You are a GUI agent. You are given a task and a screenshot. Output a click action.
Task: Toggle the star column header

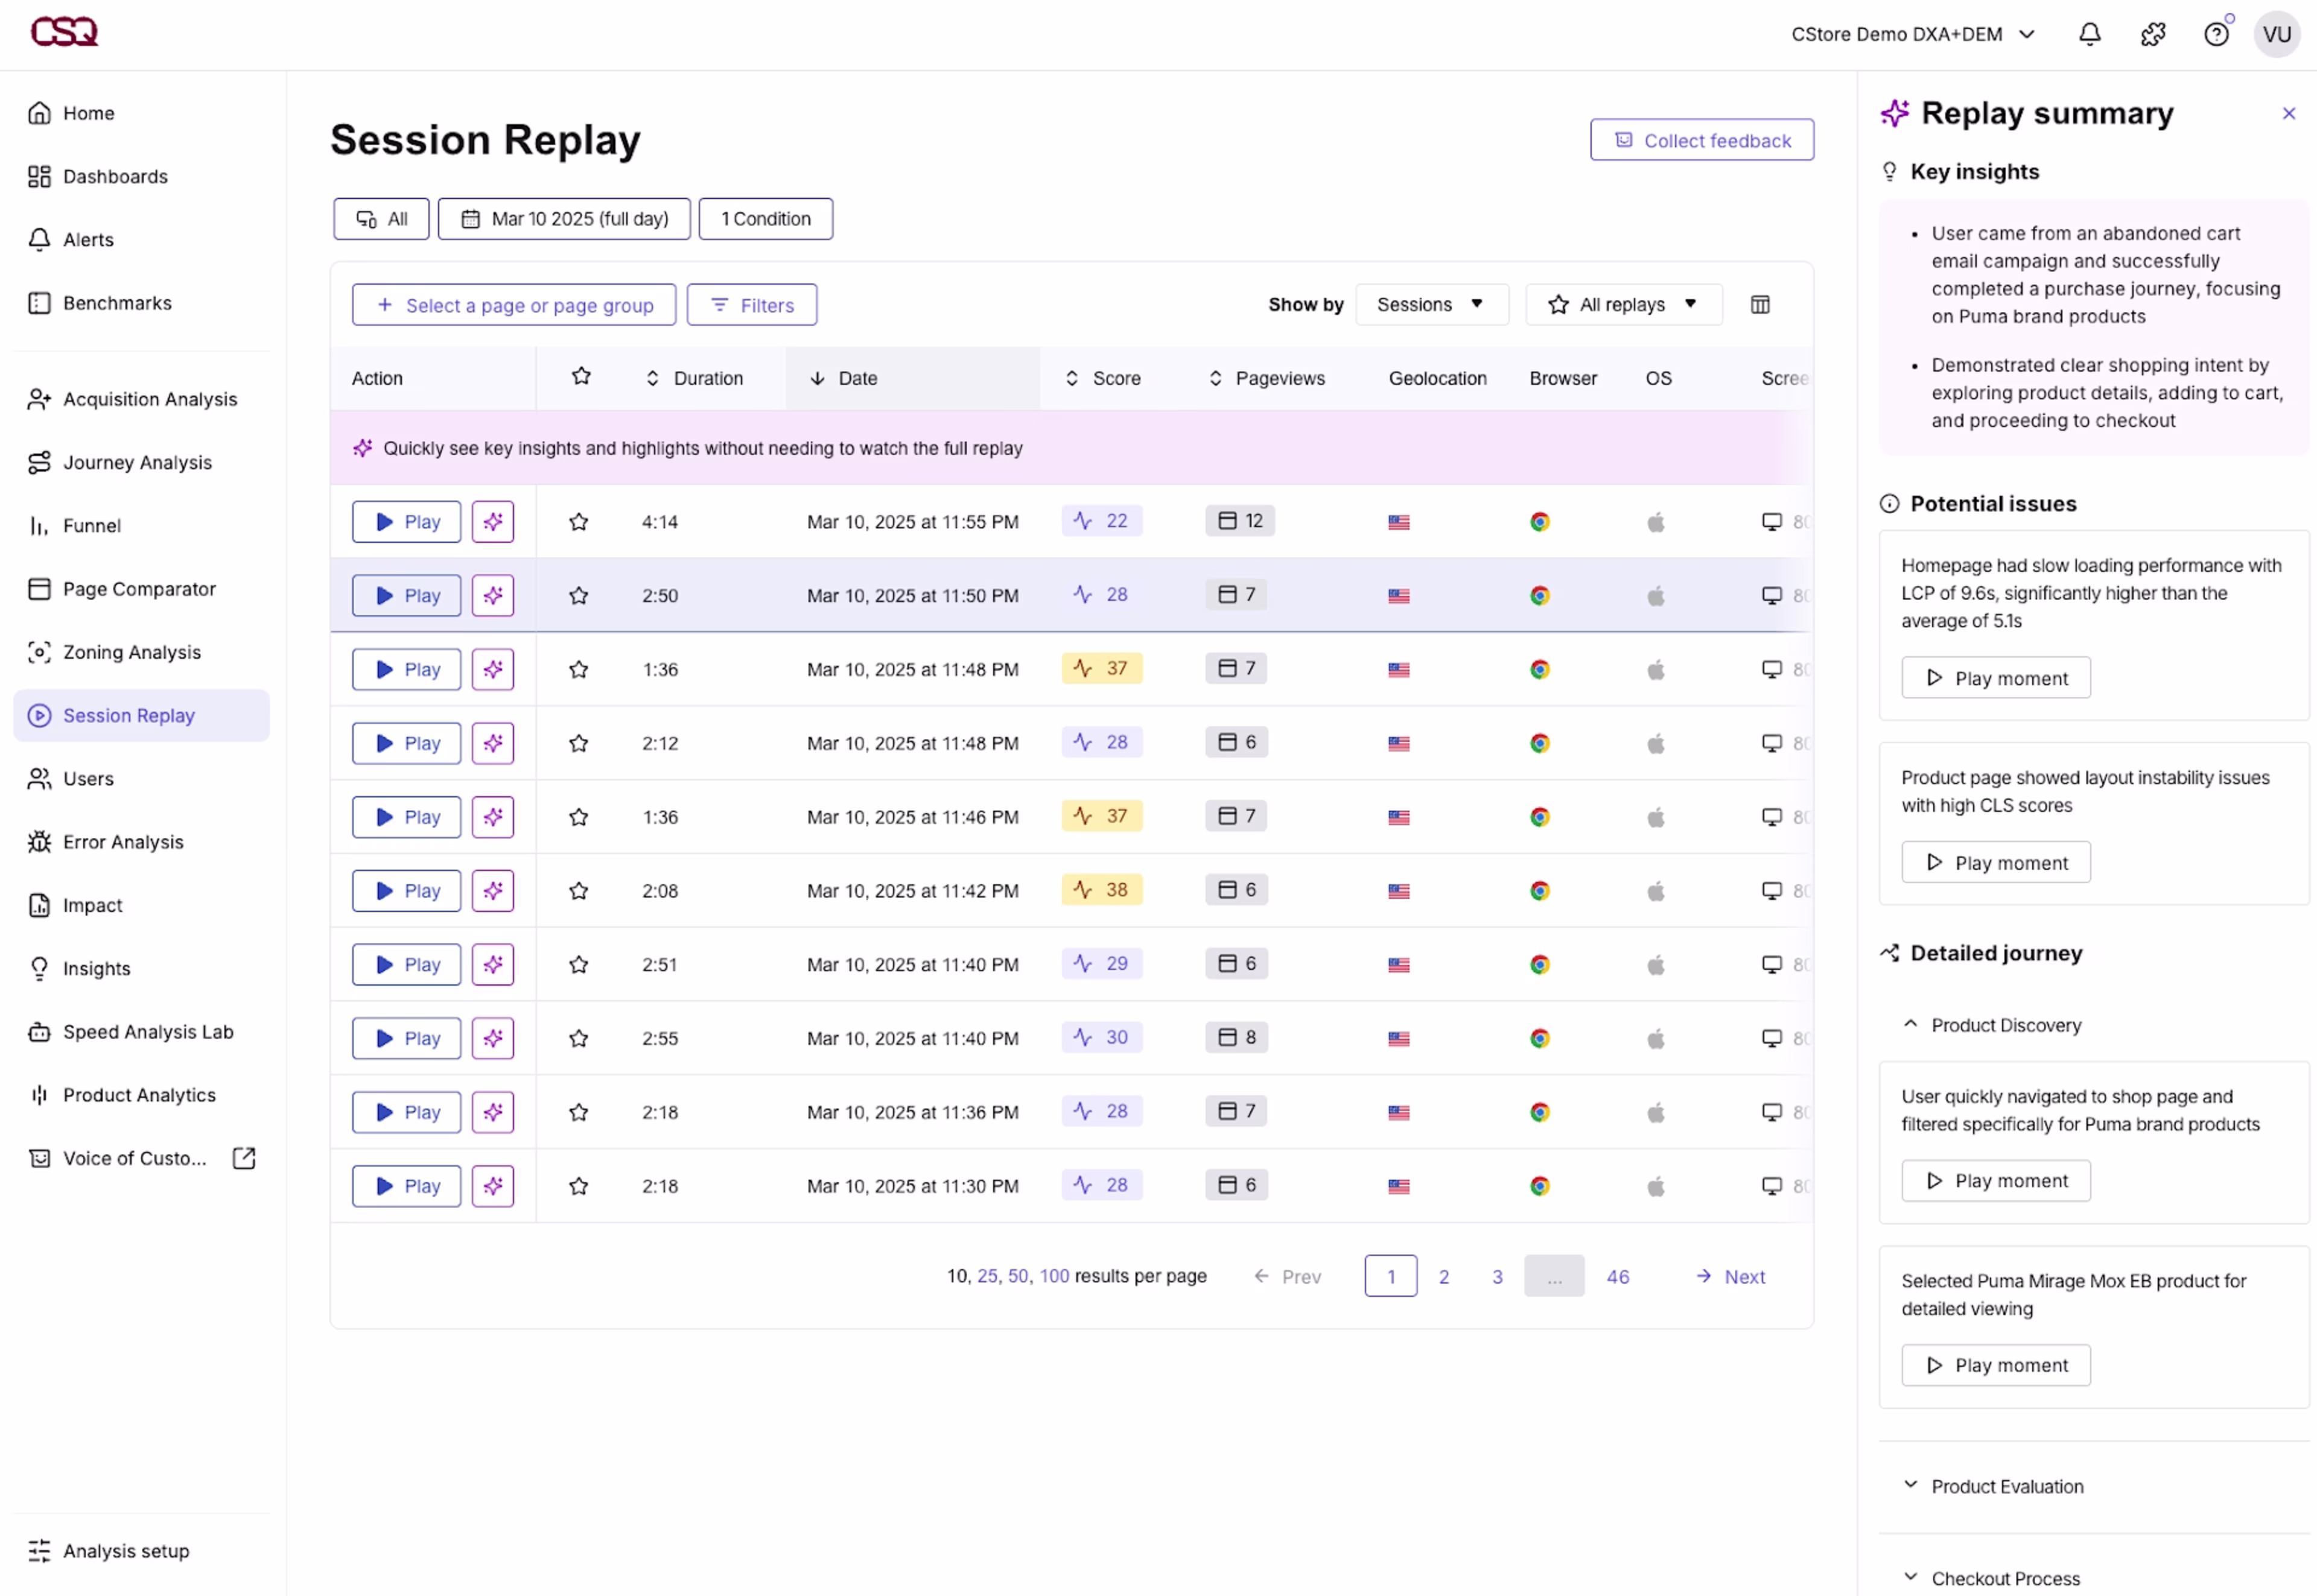coord(580,377)
